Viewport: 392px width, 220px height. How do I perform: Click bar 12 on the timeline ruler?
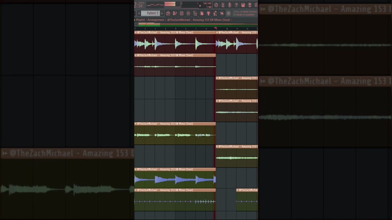pos(247,29)
